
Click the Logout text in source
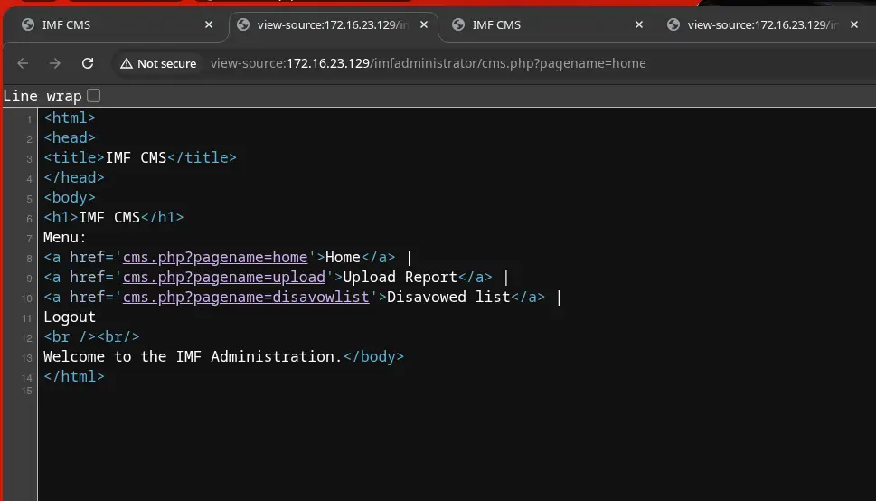click(x=70, y=317)
